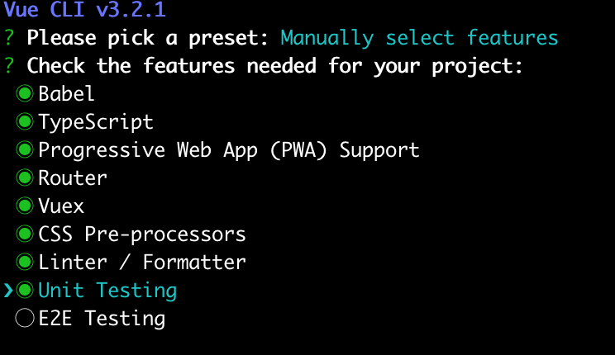The image size is (615, 355).
Task: Deselect the Router feature circle
Action: [25, 178]
